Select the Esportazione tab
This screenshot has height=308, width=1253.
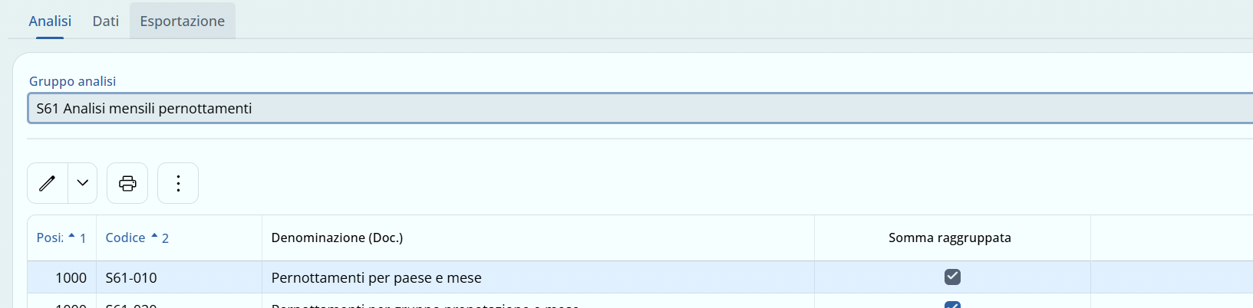pos(183,21)
